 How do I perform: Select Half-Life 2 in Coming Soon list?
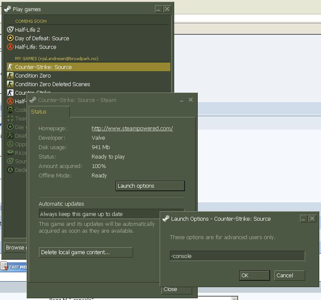click(89, 30)
